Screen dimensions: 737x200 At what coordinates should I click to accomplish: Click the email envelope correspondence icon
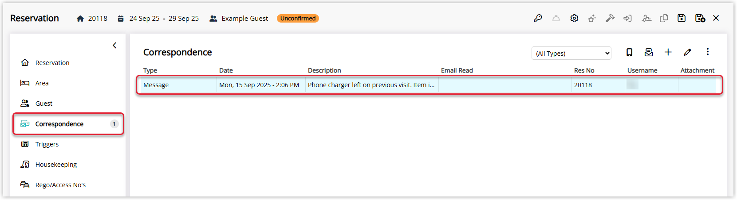coord(649,52)
